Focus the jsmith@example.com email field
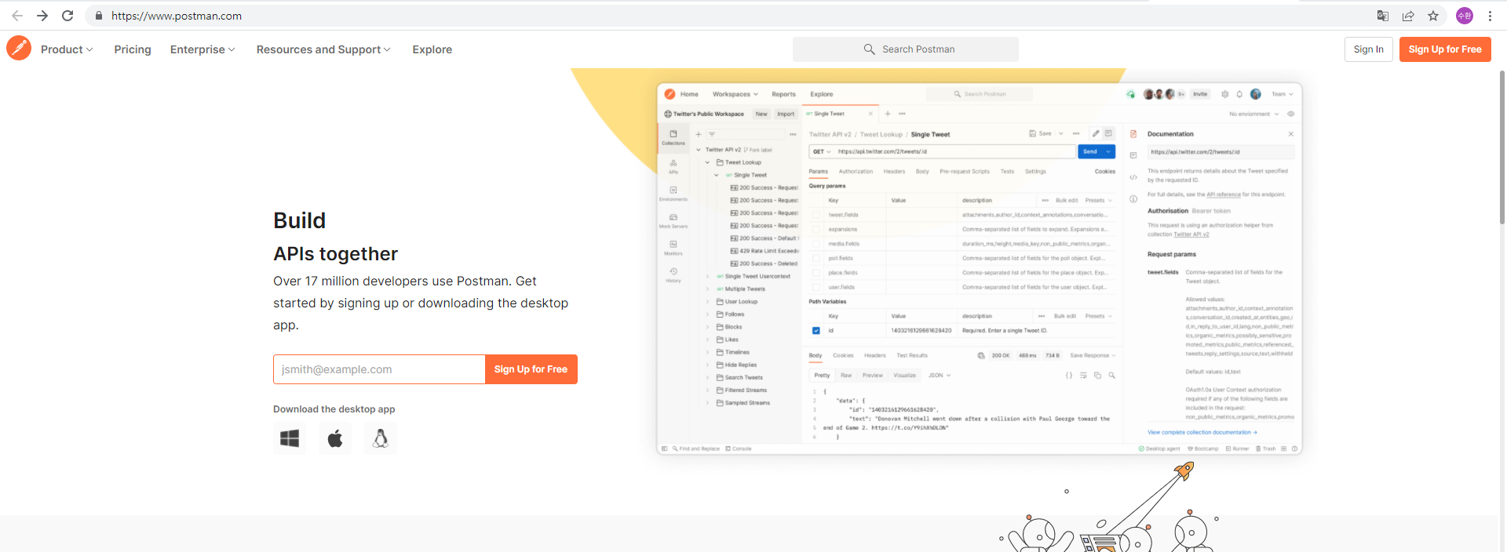This screenshot has height=552, width=1507. pyautogui.click(x=379, y=369)
